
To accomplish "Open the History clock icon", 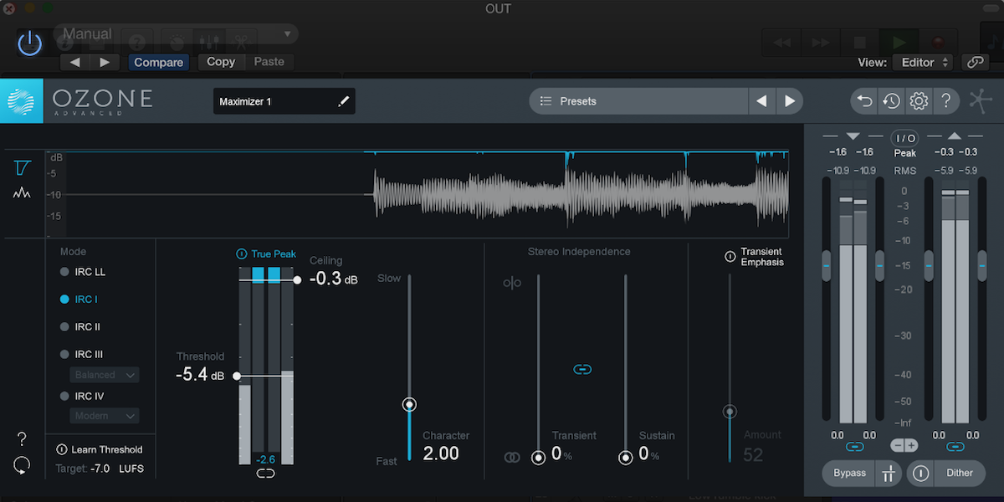I will pyautogui.click(x=891, y=100).
